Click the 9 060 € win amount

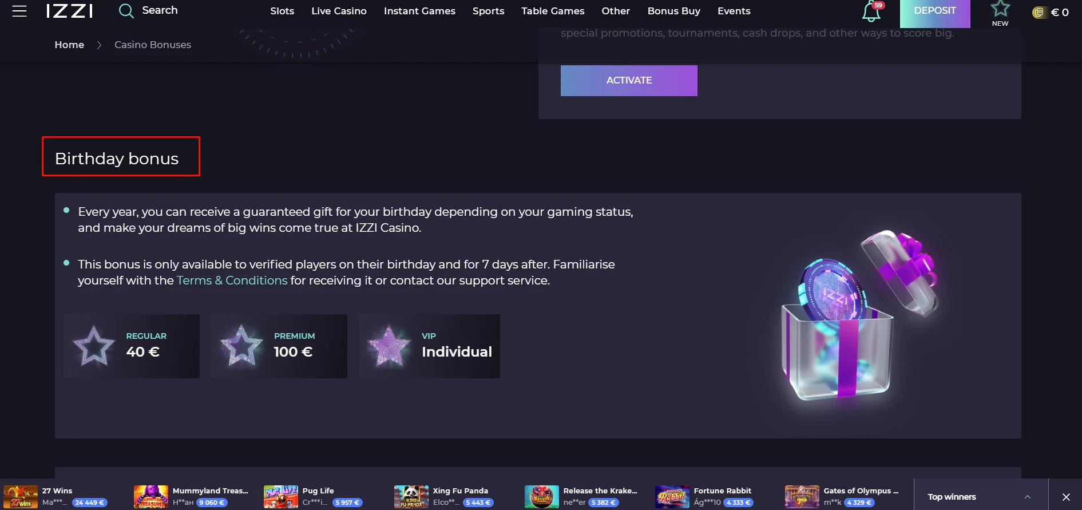[212, 503]
